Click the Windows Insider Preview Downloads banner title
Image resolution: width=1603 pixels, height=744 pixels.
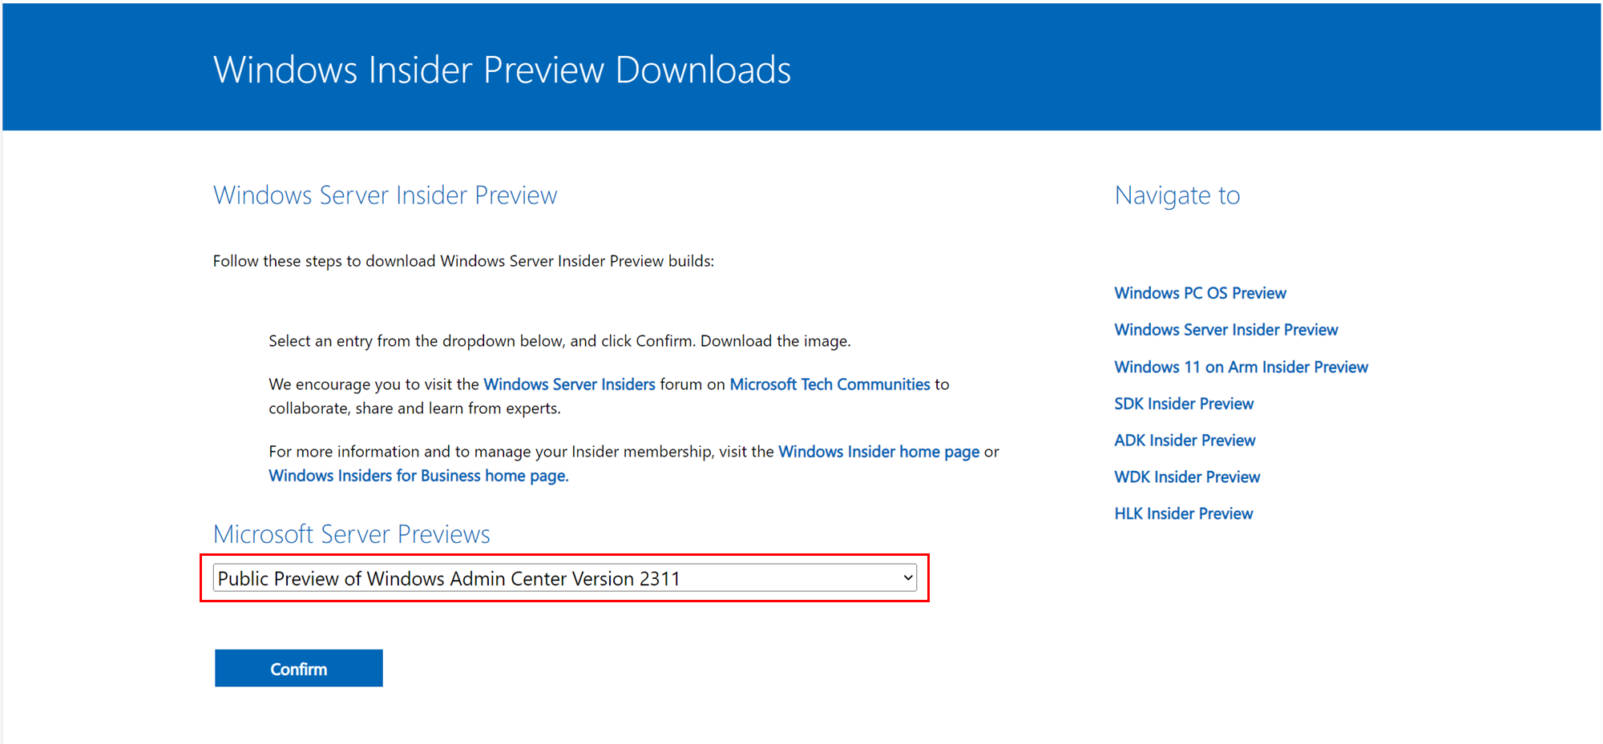pyautogui.click(x=502, y=70)
